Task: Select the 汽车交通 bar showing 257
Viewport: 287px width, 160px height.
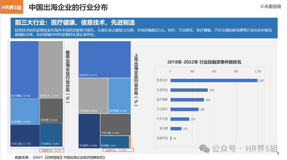Action: pyautogui.click(x=179, y=119)
